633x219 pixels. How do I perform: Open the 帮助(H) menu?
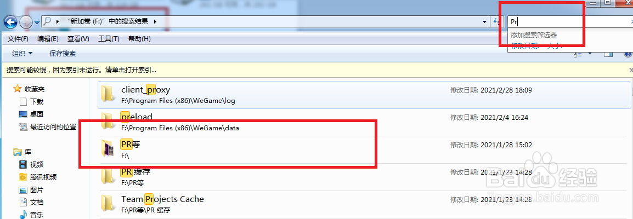(139, 39)
